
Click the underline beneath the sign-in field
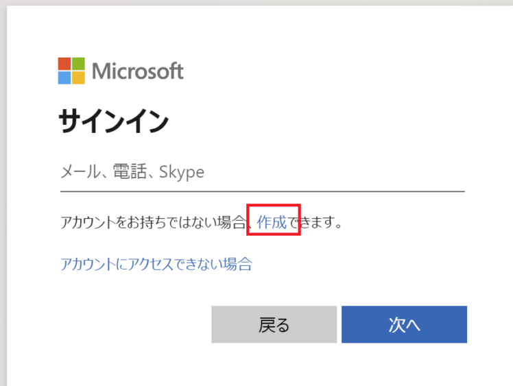[263, 191]
